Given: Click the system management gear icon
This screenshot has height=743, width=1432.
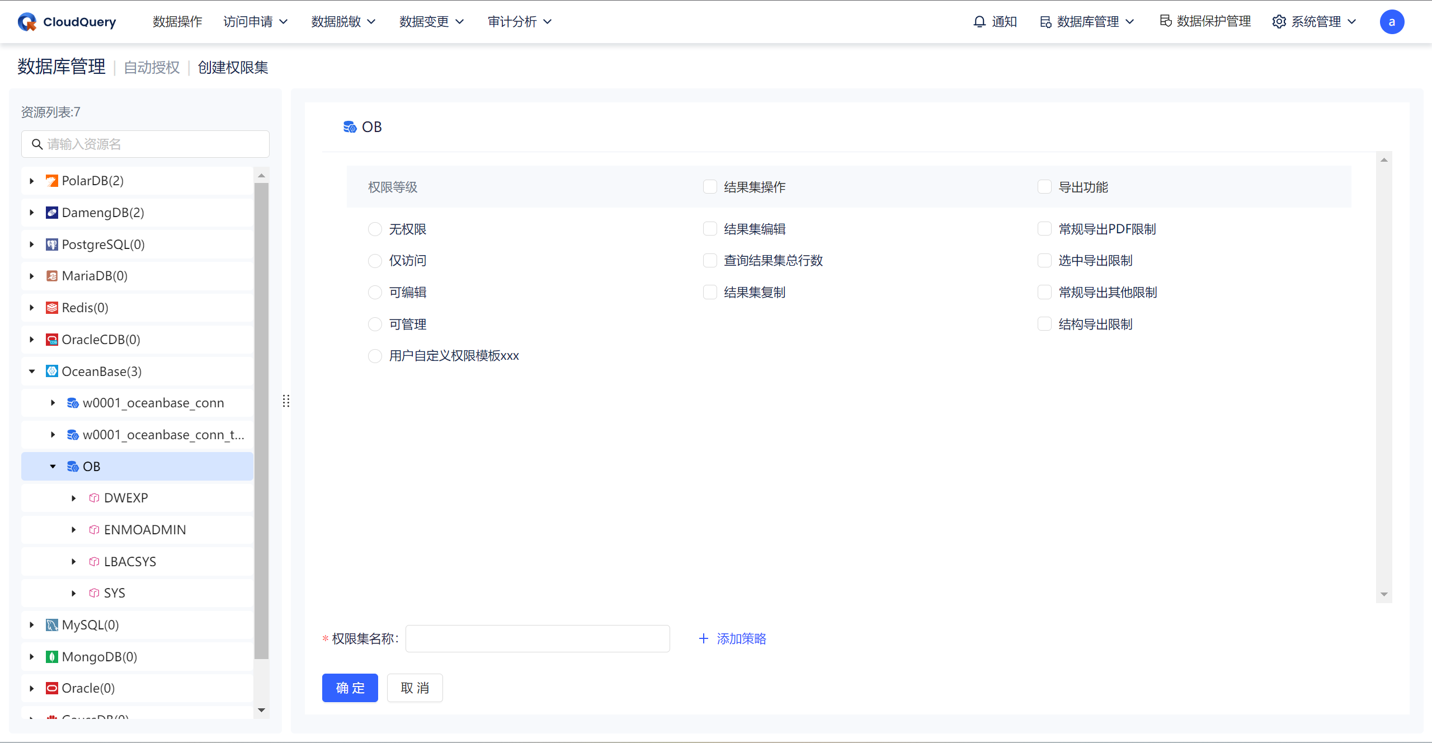Looking at the screenshot, I should pos(1279,22).
